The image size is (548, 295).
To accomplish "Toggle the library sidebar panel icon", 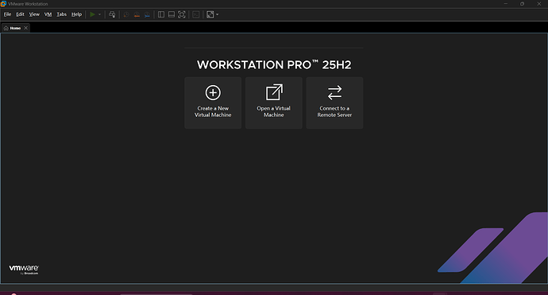I will pyautogui.click(x=161, y=14).
